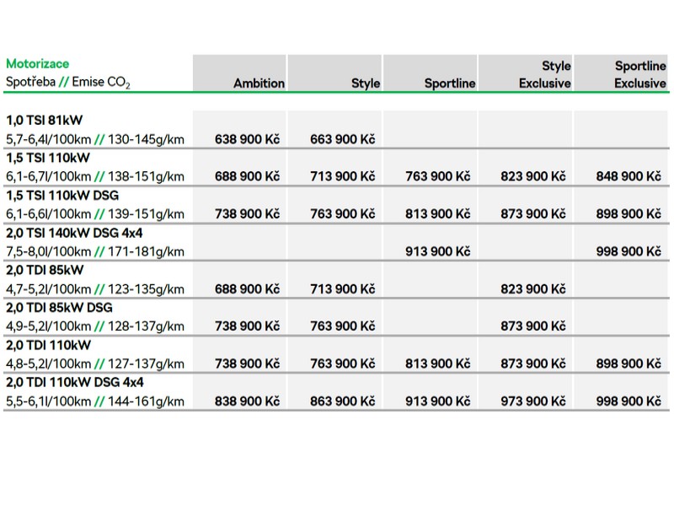
Task: Click the 998 900 Kč price for 2,0 TSI
Action: [x=629, y=251]
